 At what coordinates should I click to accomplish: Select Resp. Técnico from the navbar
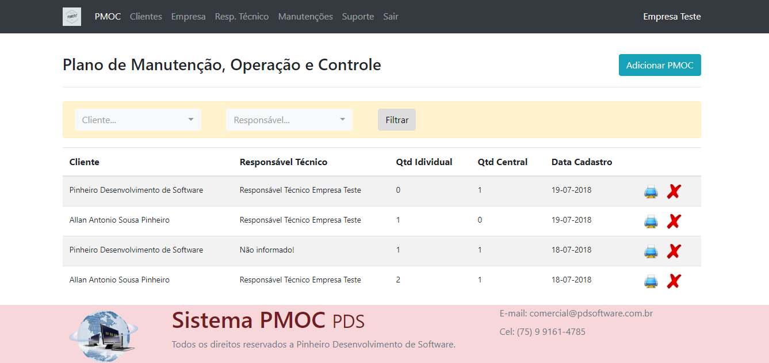click(x=242, y=16)
